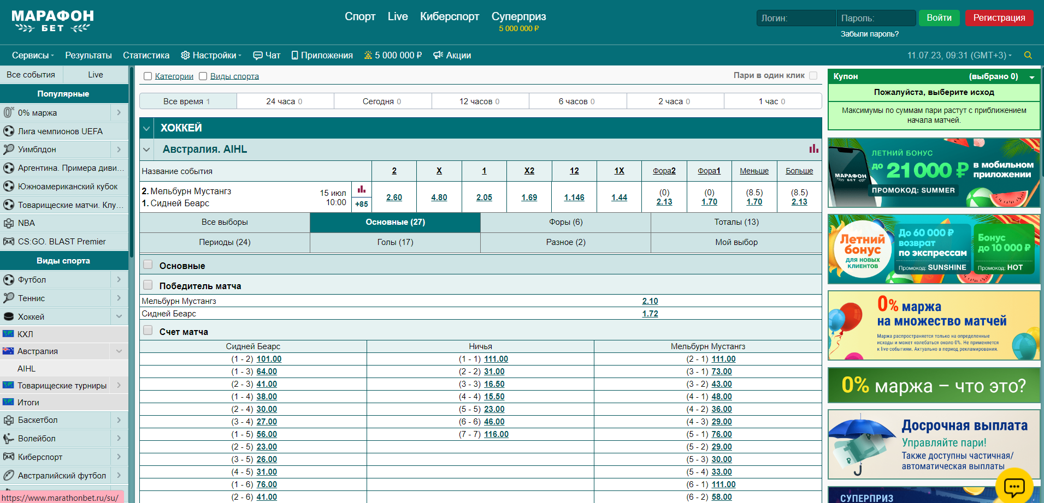1044x503 pixels.
Task: Check the Счет матча checkbox
Action: coord(148,331)
